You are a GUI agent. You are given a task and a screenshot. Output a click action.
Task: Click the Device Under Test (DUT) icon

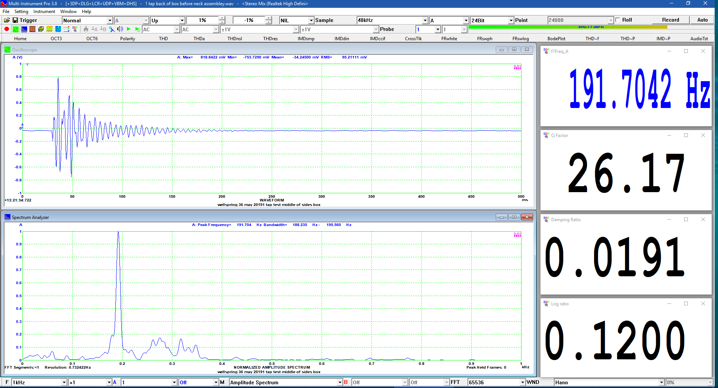(58, 29)
